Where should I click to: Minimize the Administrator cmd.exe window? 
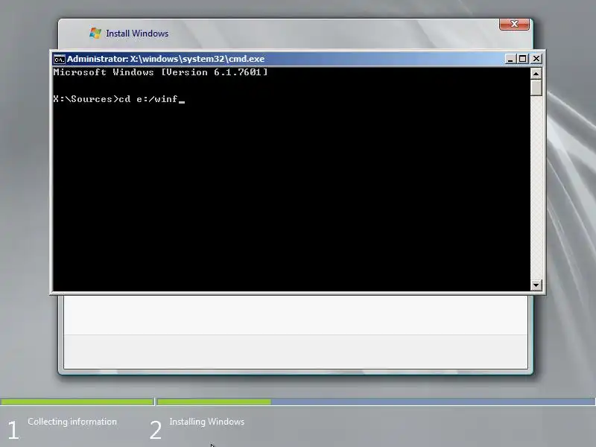[510, 59]
